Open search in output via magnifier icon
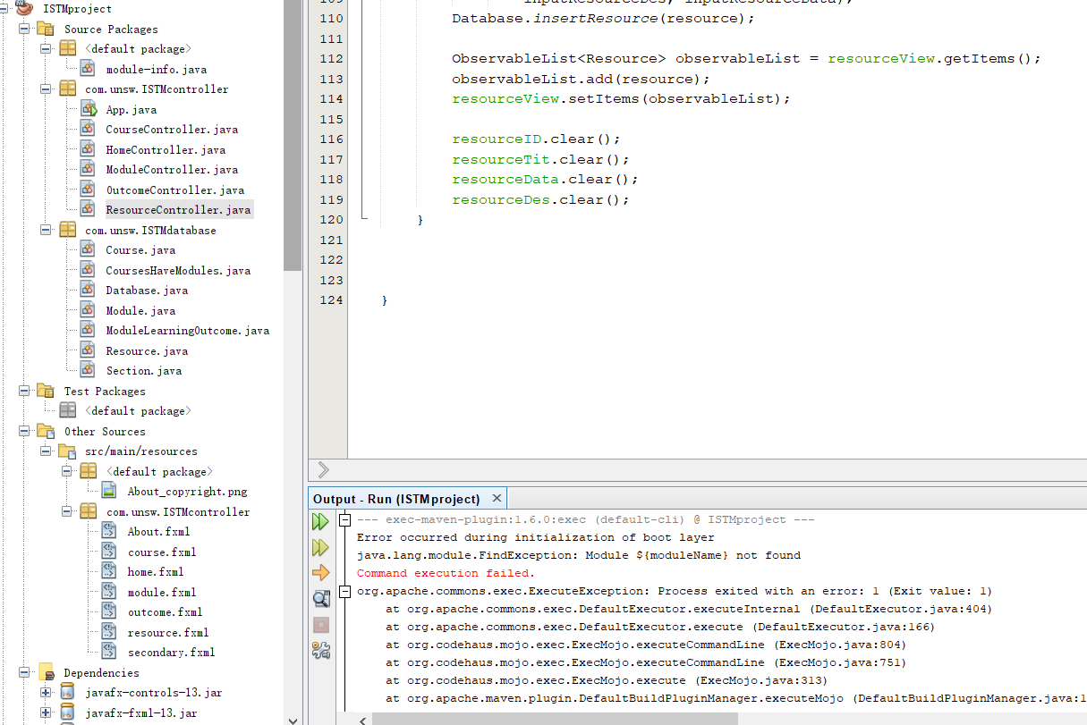This screenshot has height=725, width=1087. click(320, 599)
